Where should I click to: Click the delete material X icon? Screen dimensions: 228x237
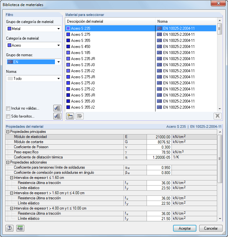click(217, 116)
